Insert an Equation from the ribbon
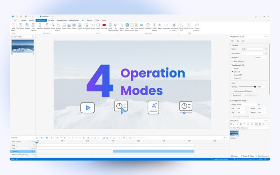The height and width of the screenshot is (175, 280). [x=47, y=26]
